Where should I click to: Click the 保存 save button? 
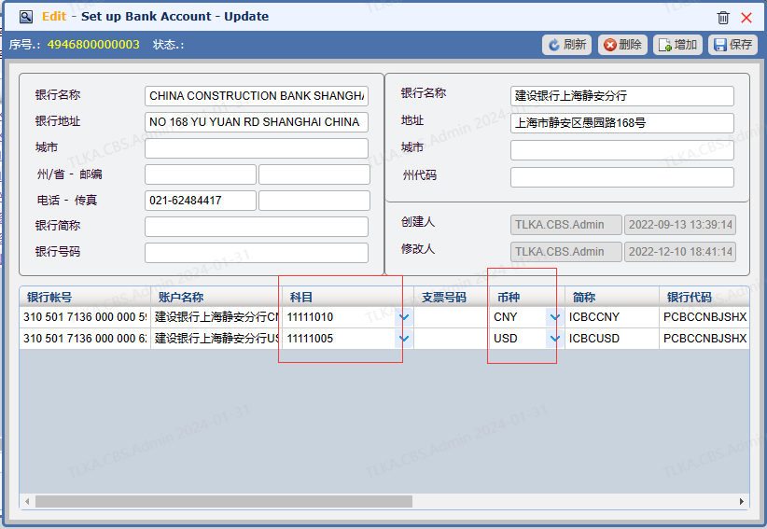click(732, 45)
